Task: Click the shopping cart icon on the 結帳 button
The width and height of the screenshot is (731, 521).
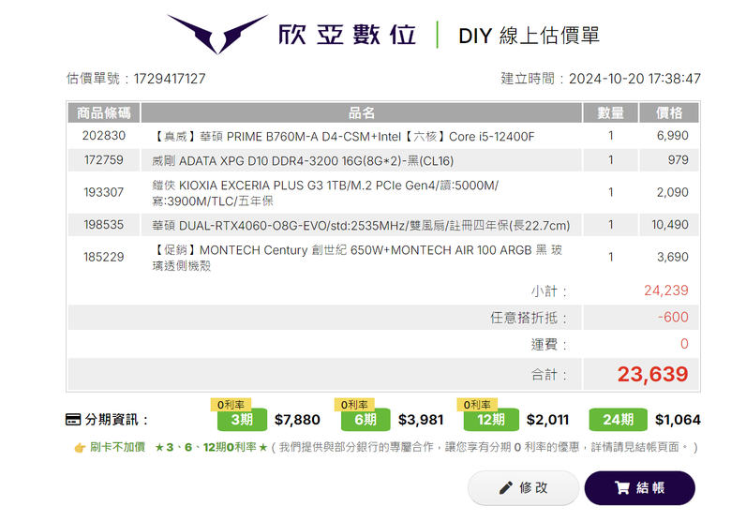Action: click(622, 488)
